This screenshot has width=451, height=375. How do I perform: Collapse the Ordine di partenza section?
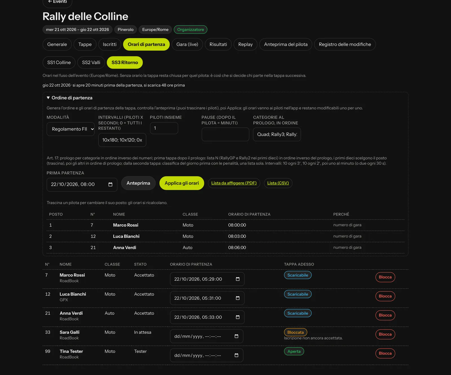pyautogui.click(x=70, y=98)
